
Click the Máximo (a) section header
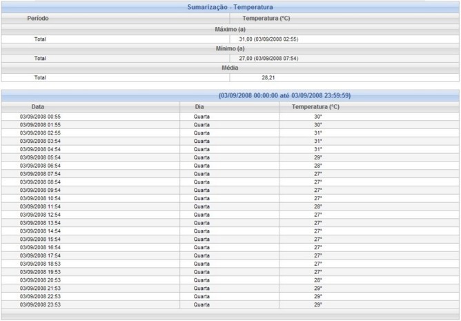(230, 29)
